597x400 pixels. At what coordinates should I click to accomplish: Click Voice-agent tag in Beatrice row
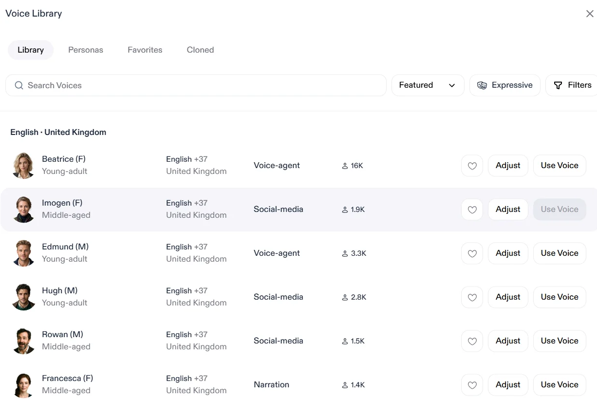coord(277,166)
